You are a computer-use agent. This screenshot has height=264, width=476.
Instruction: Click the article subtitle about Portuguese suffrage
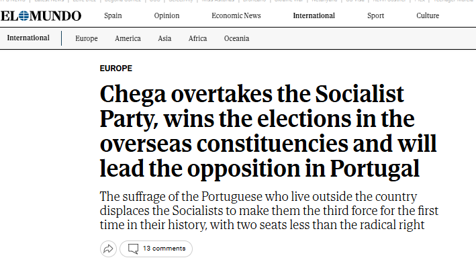click(269, 211)
